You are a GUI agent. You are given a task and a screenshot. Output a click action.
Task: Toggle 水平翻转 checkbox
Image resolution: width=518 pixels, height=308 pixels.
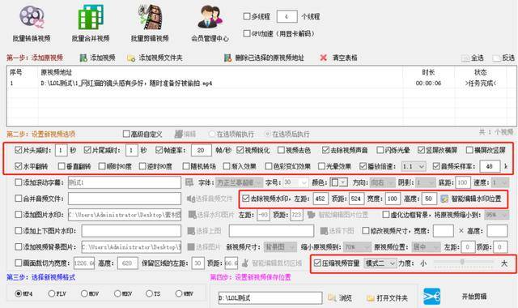coord(19,166)
